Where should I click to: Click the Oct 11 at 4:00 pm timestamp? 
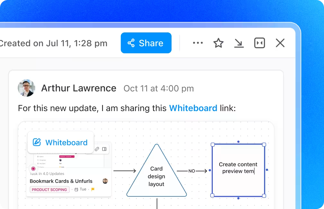[x=159, y=88]
